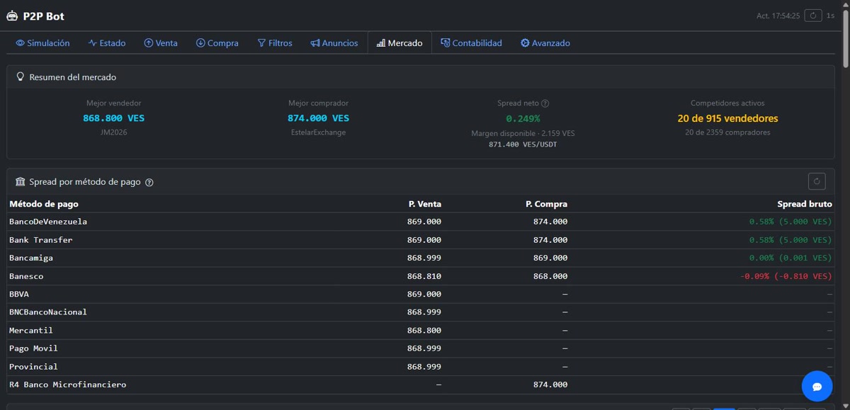Click BancoDeVenezuela's spread 0.58% (5.000 VES)

(790, 222)
